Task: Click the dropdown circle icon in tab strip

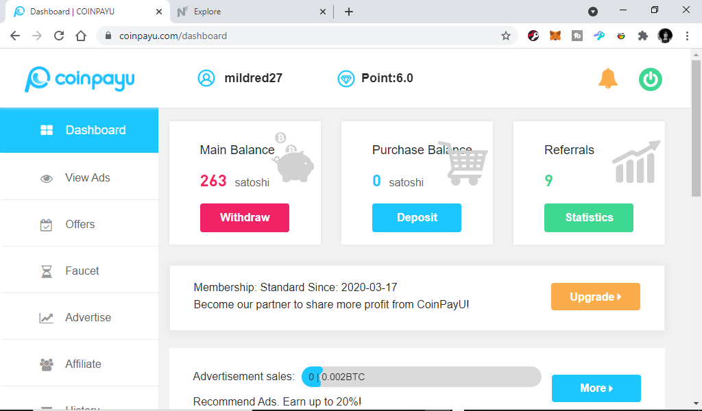Action: pyautogui.click(x=593, y=12)
